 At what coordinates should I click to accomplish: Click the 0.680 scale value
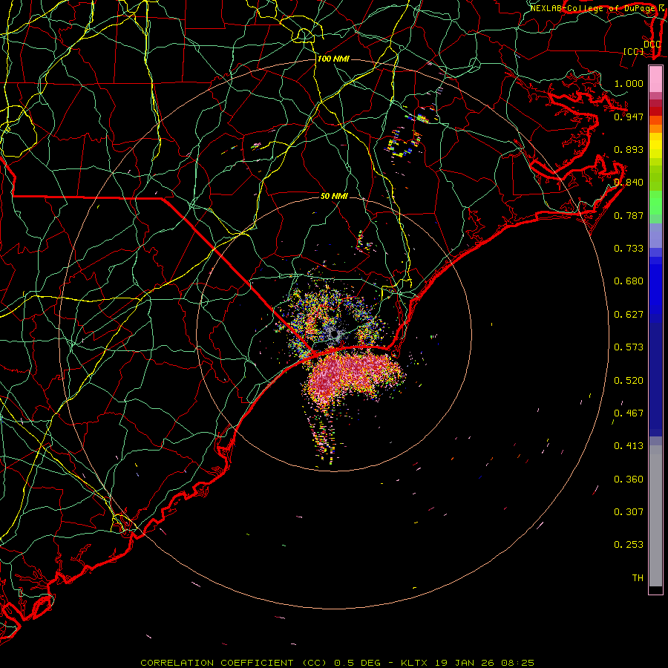click(x=629, y=281)
